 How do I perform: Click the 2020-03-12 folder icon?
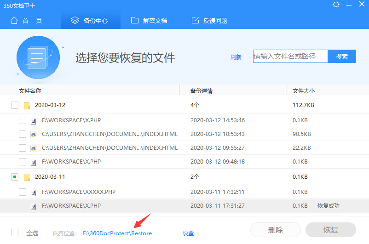[x=27, y=105]
